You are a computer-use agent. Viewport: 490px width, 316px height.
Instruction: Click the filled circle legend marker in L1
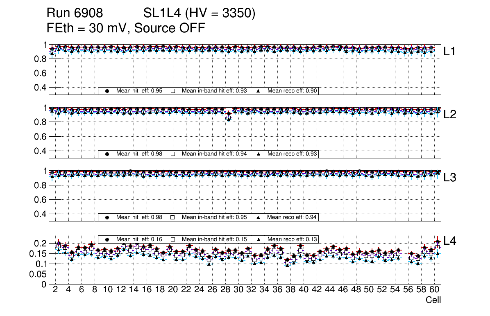coord(107,91)
